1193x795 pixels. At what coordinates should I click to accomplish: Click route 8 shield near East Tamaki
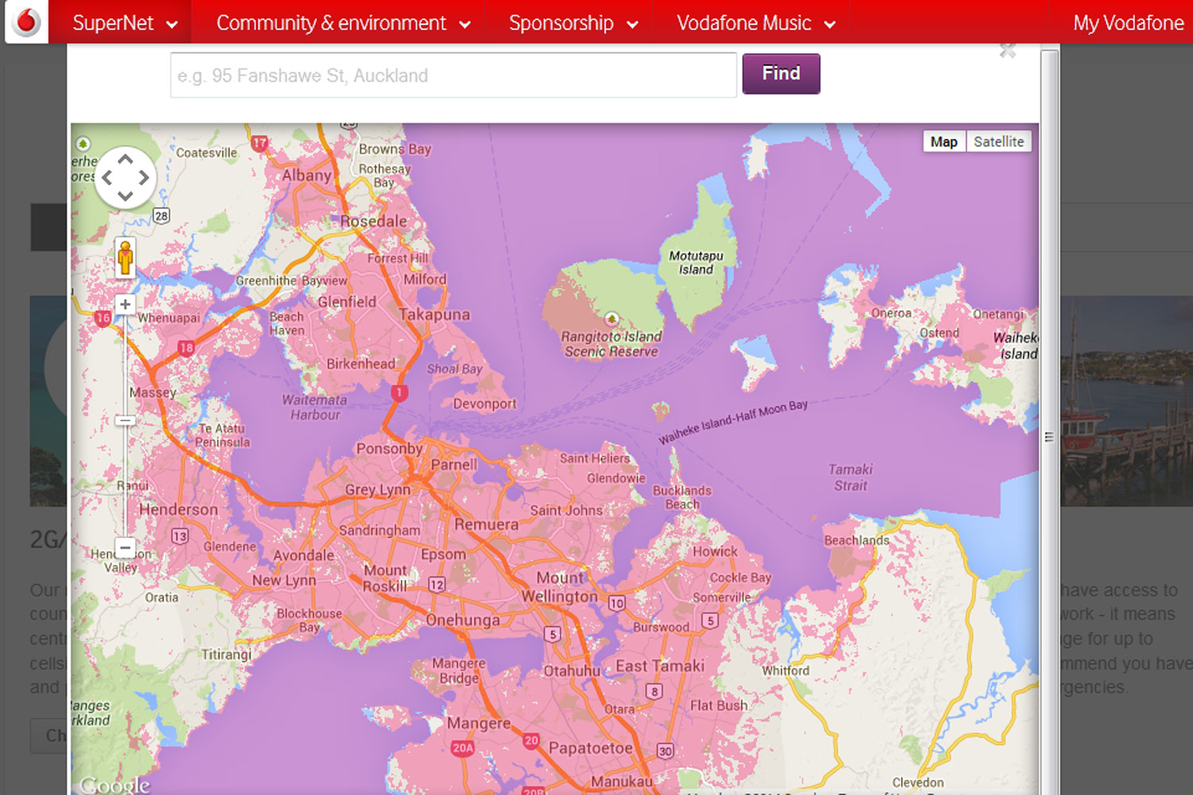coord(654,691)
